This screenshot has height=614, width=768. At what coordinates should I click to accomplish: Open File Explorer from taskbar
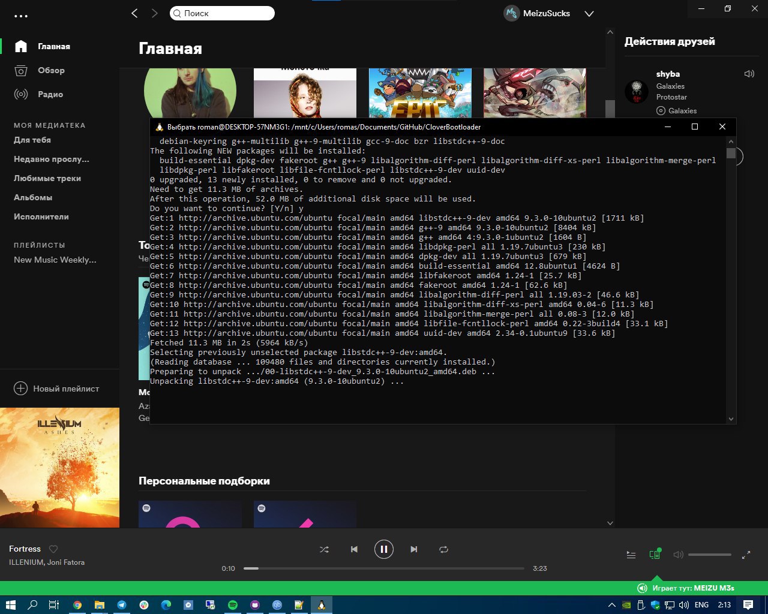coord(99,605)
